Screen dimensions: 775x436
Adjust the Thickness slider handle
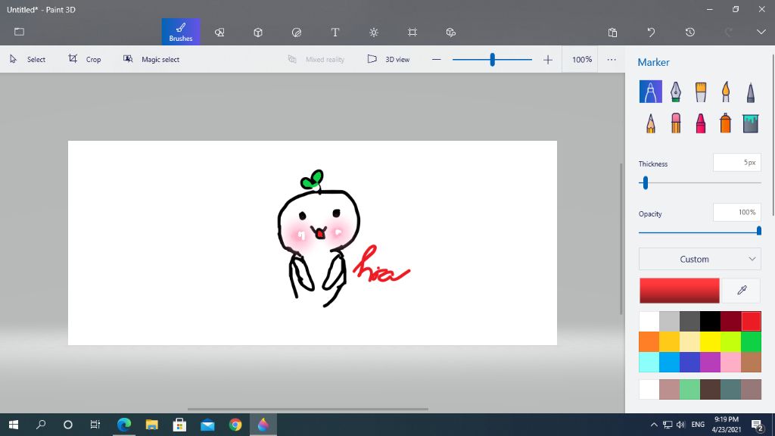[645, 183]
